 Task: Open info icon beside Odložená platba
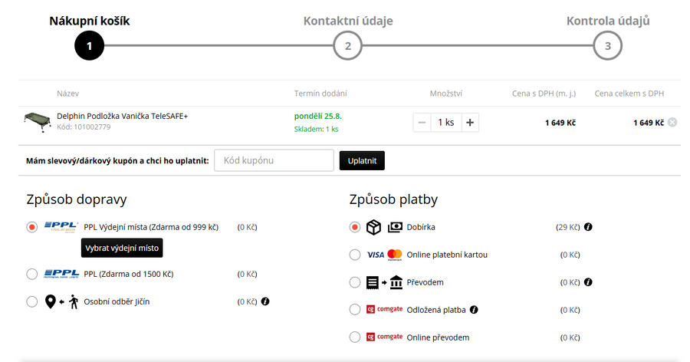[x=474, y=310]
